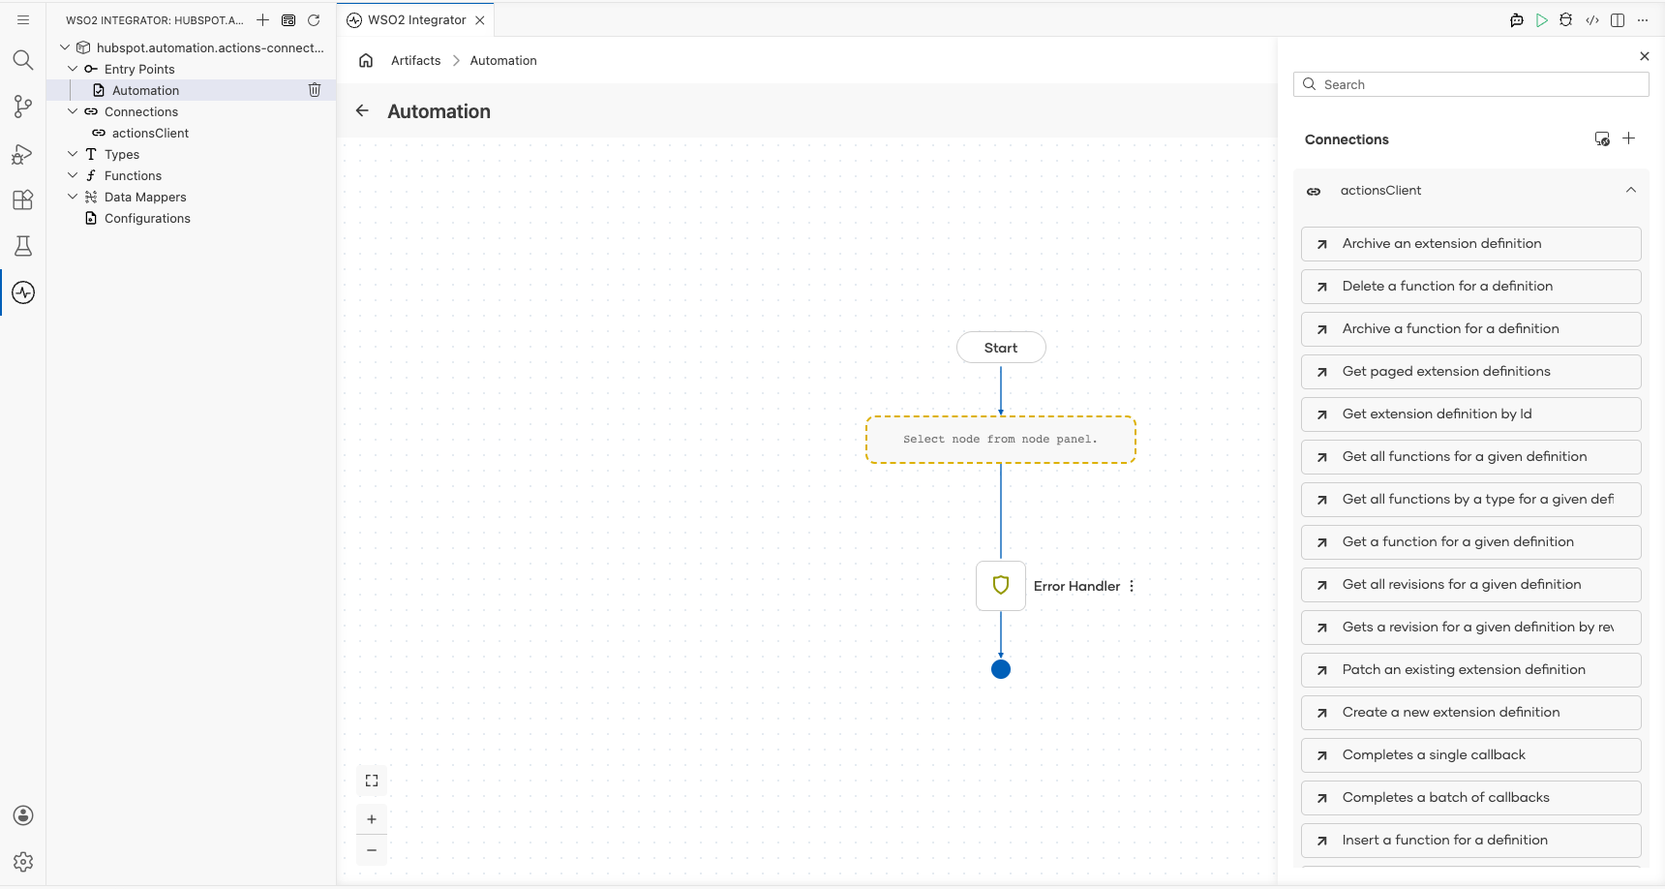Choose Completes a single callback
The width and height of the screenshot is (1665, 889).
point(1470,755)
